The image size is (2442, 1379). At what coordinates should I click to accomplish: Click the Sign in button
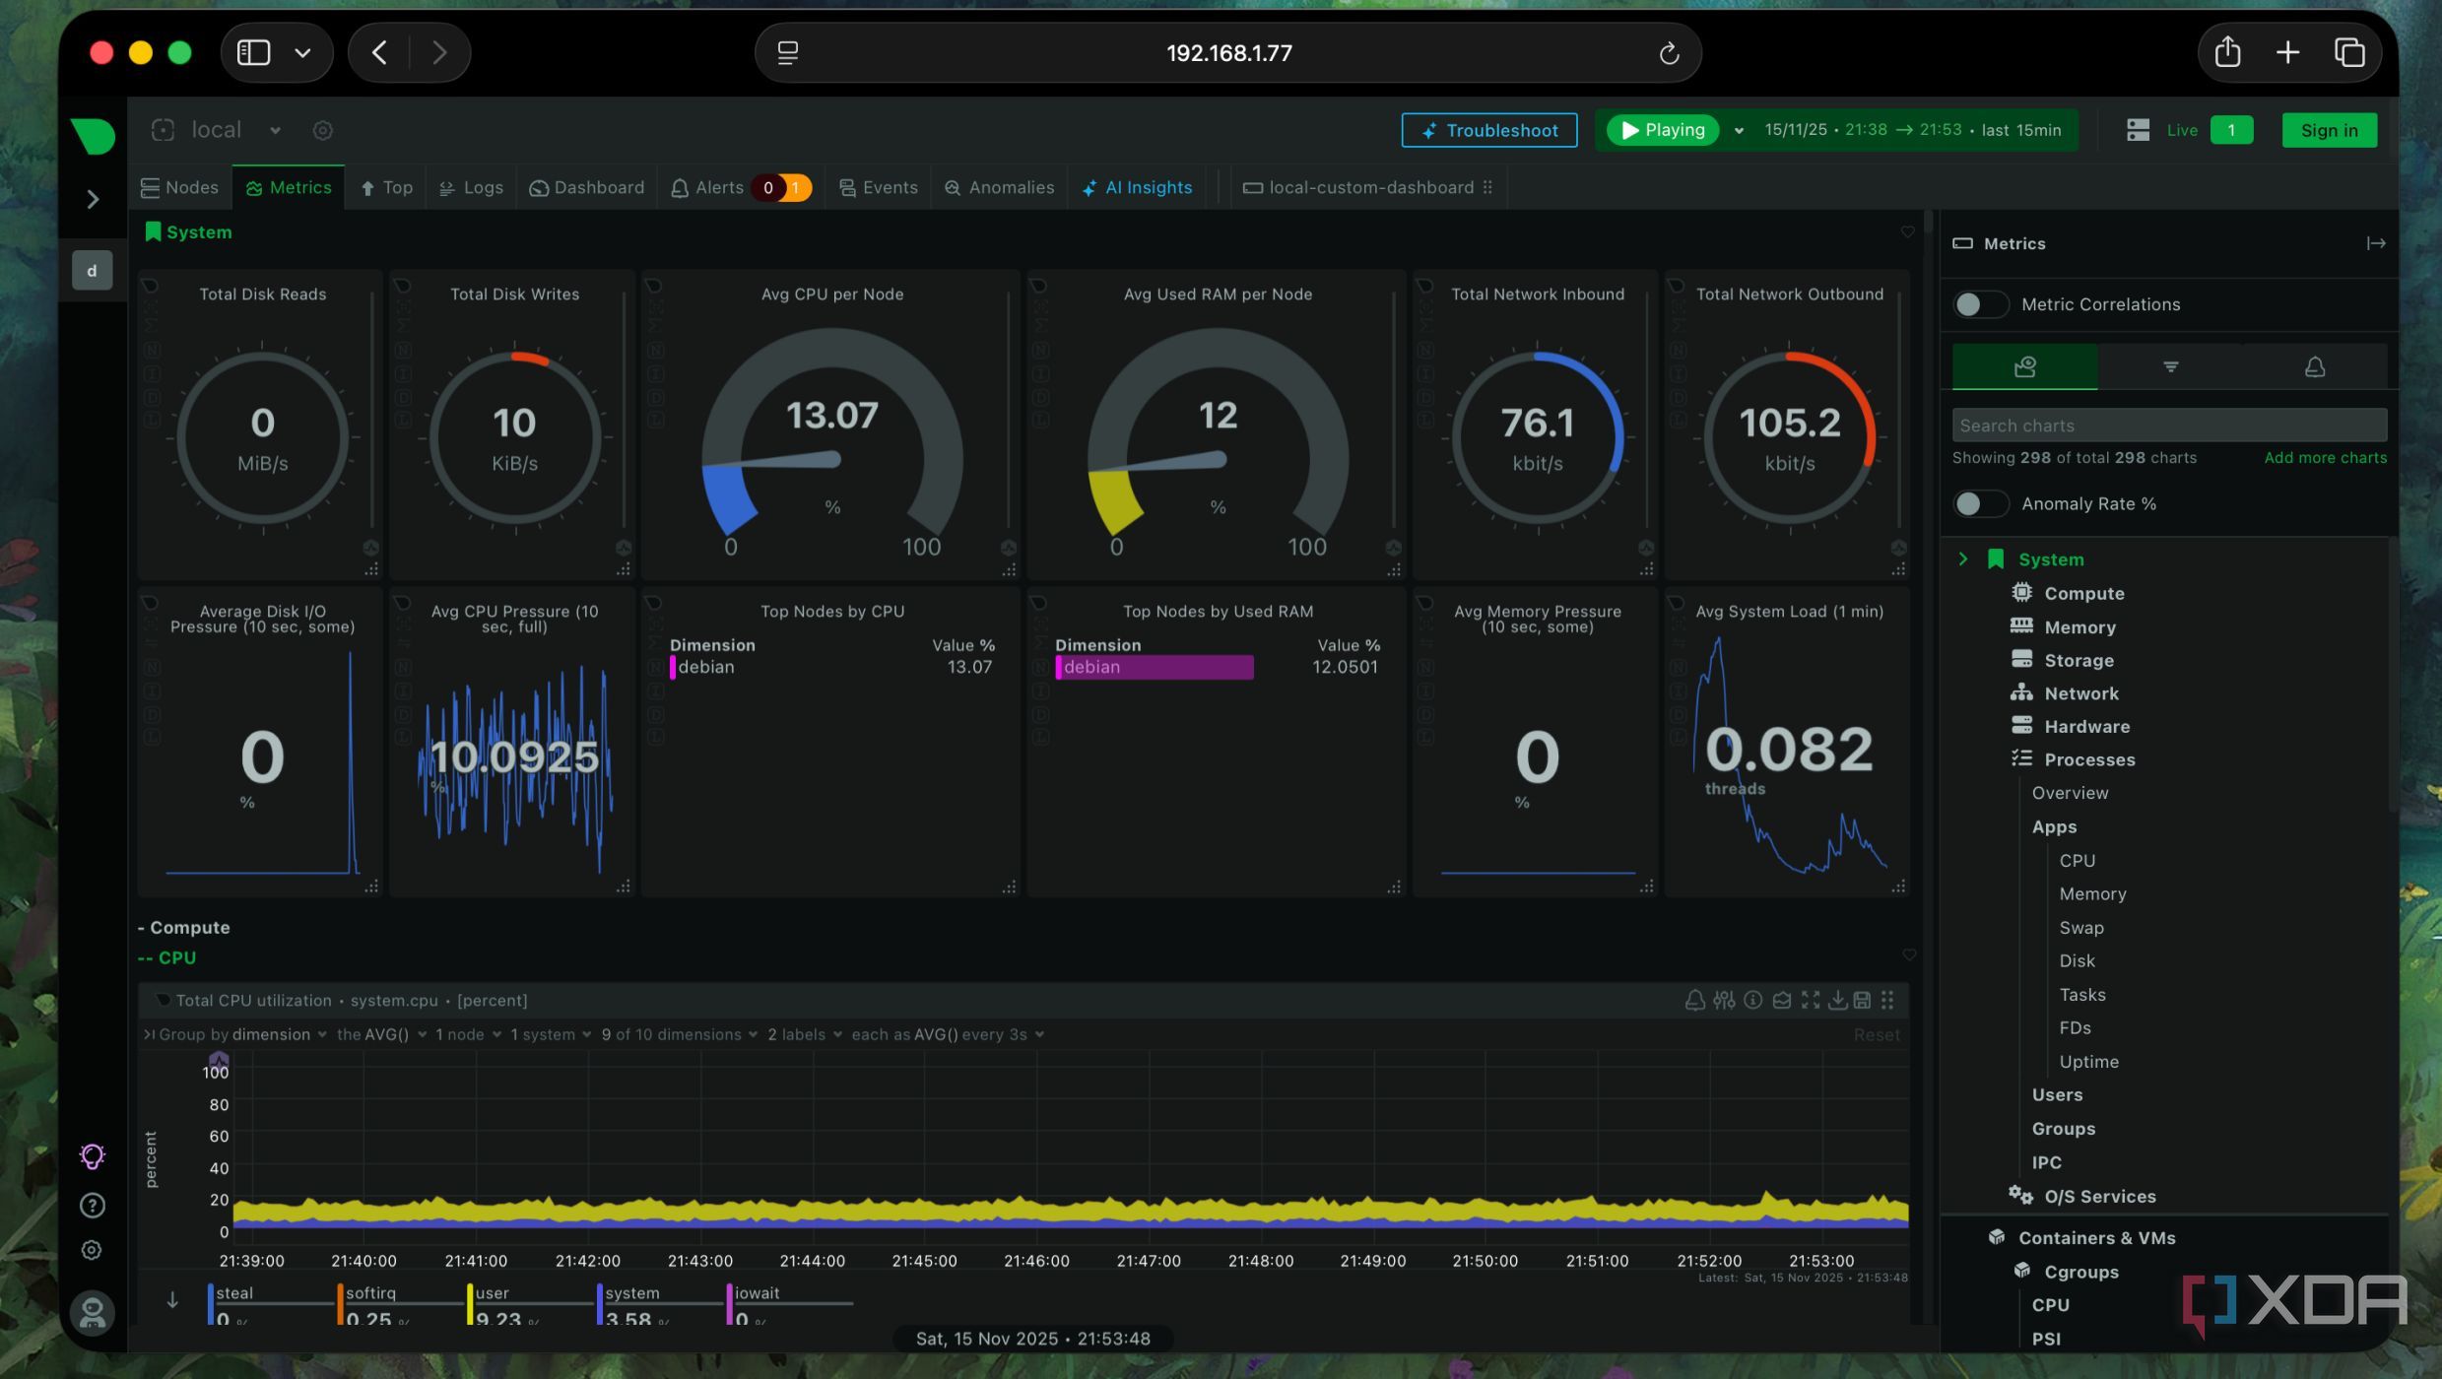click(2329, 130)
